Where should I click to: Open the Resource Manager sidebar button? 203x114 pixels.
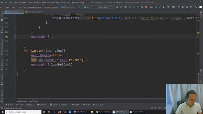(x=2, y=47)
